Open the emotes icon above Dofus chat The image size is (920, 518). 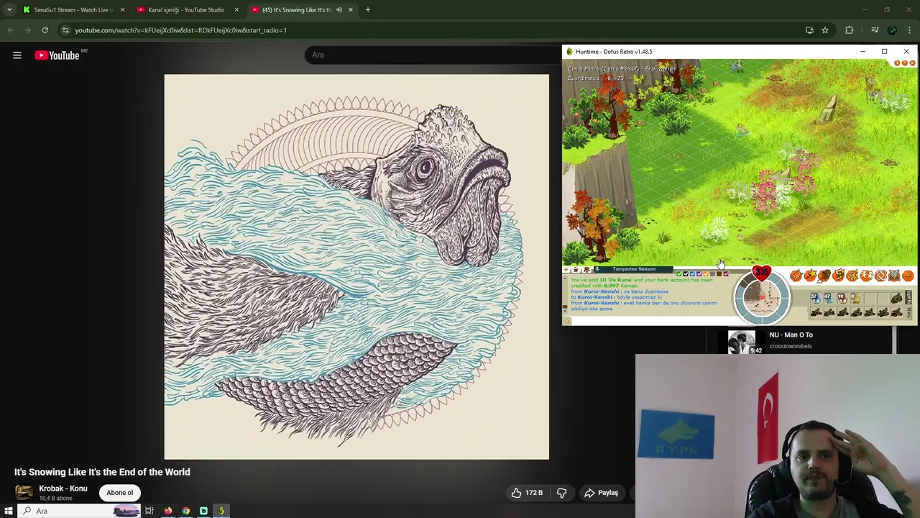pos(576,269)
